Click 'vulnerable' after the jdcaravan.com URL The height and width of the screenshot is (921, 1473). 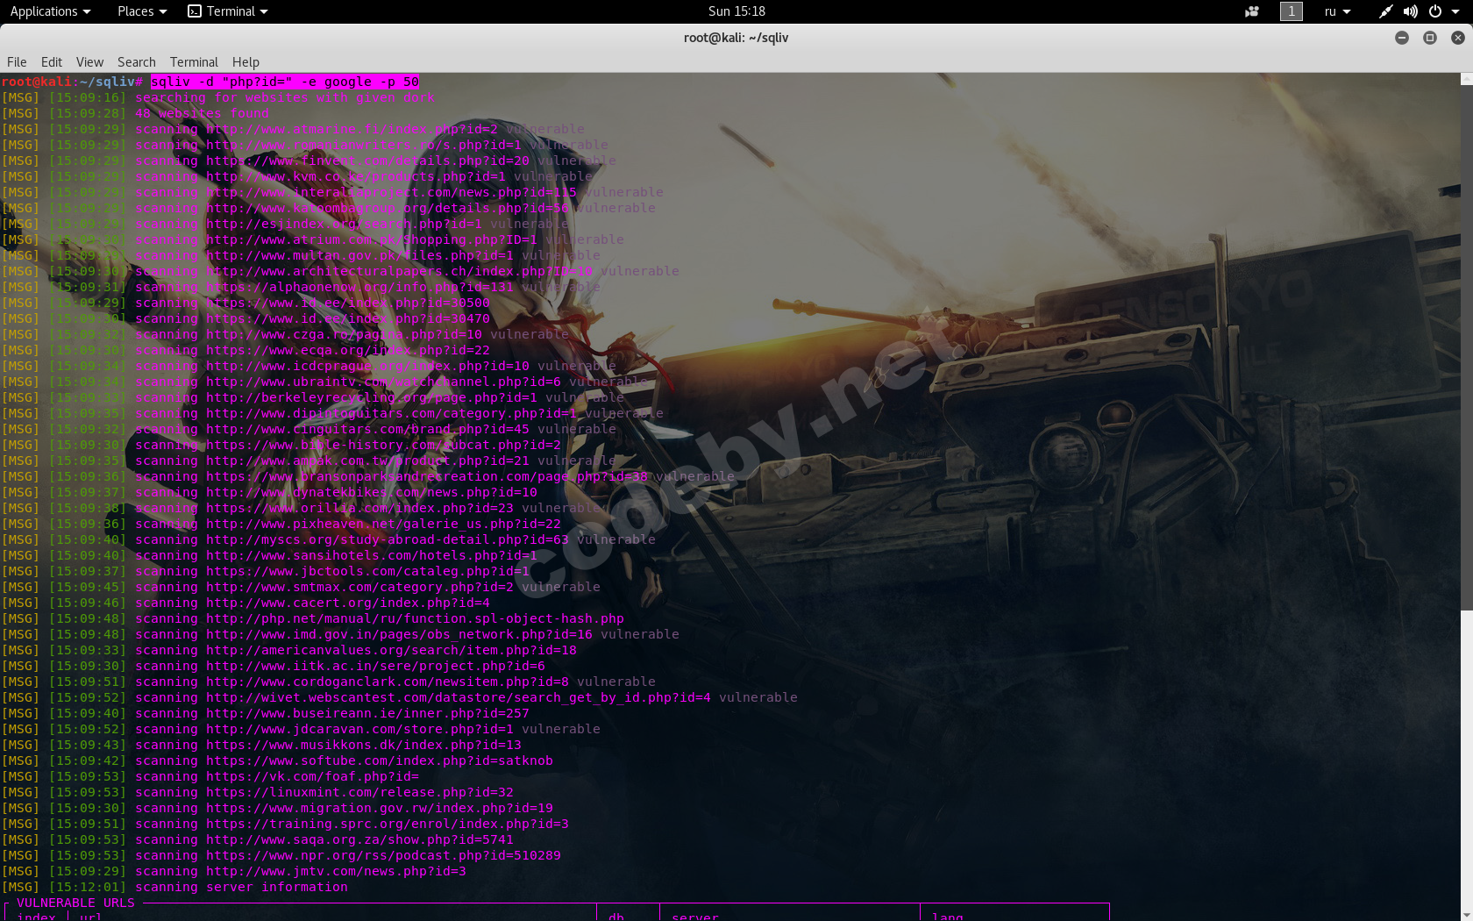pyautogui.click(x=561, y=729)
